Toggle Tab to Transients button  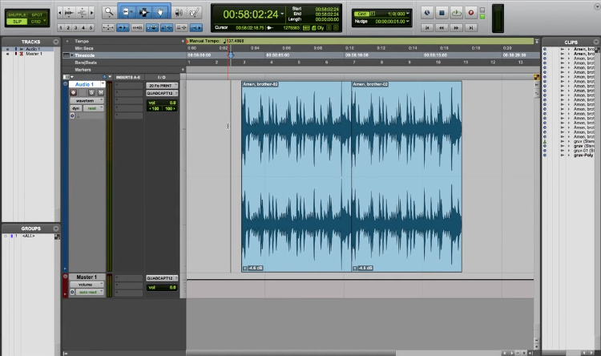click(x=123, y=27)
